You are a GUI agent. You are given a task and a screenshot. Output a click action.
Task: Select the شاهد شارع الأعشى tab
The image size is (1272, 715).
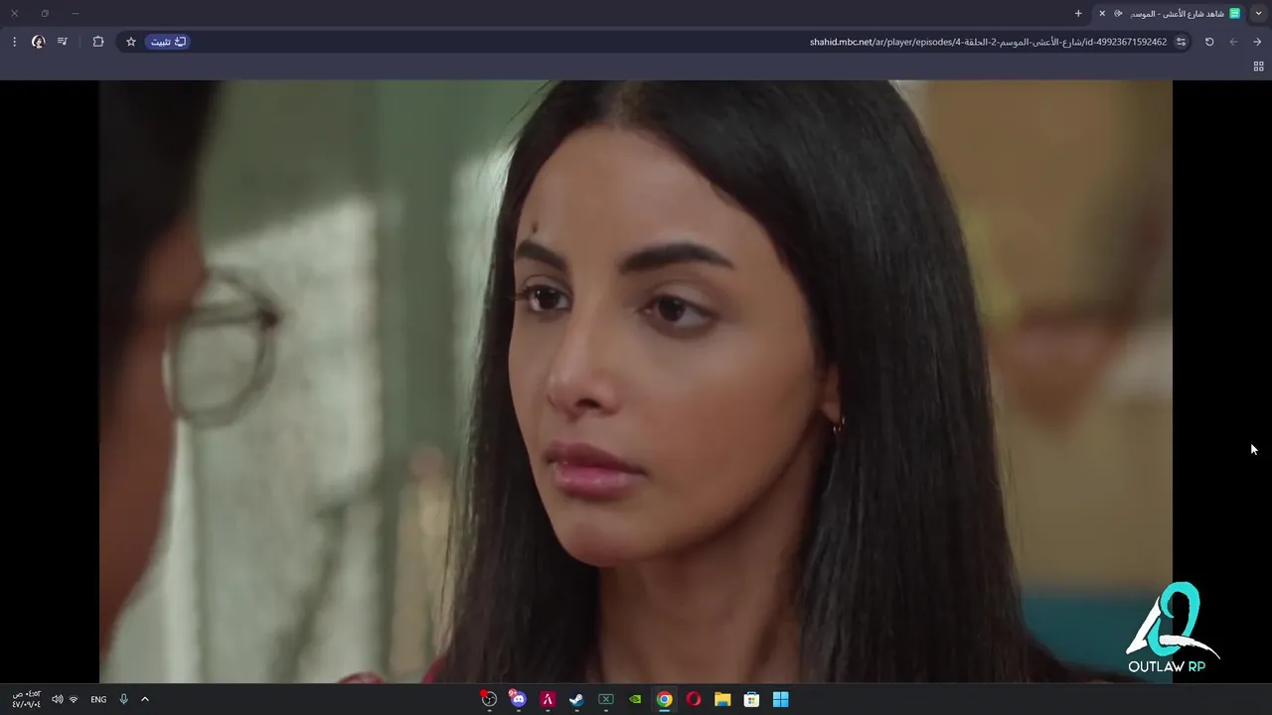[x=1169, y=13]
